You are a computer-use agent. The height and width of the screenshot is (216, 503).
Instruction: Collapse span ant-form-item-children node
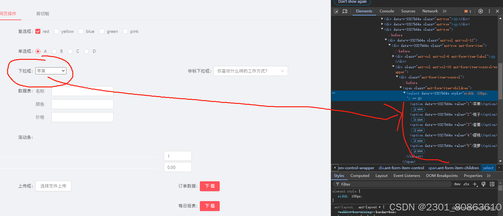tap(401, 88)
